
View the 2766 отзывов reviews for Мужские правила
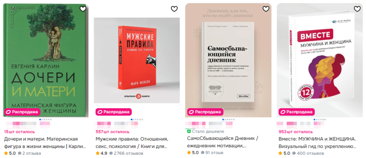126,153
